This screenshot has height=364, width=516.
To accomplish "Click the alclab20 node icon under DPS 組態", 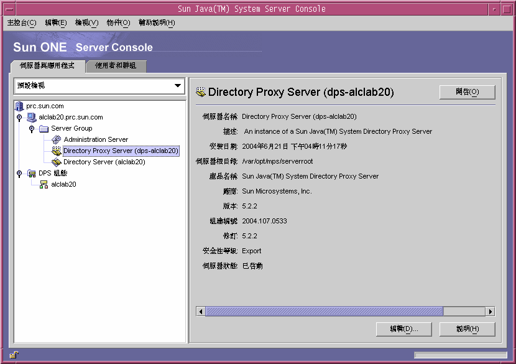I will (44, 184).
